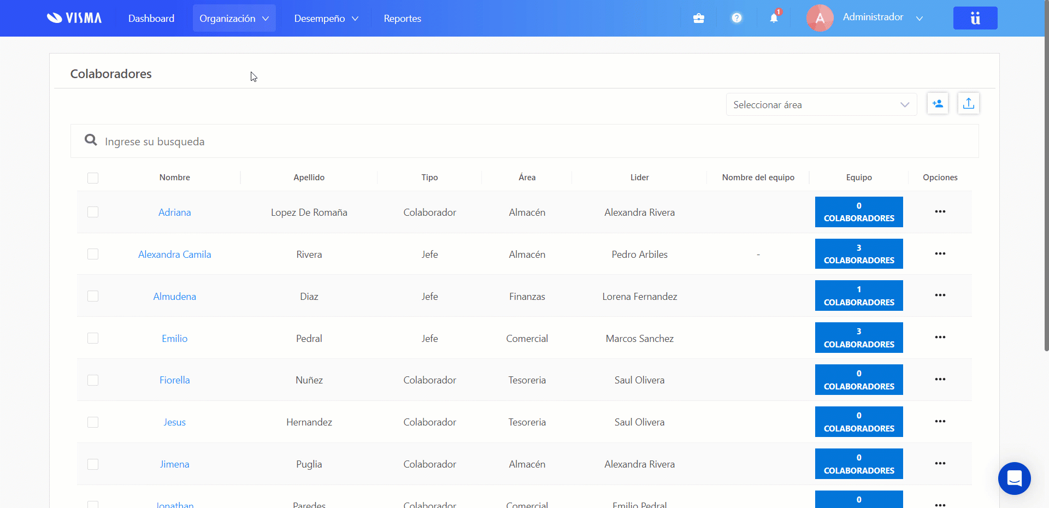Click the Colaboradores page title
The height and width of the screenshot is (508, 1049).
tap(111, 74)
